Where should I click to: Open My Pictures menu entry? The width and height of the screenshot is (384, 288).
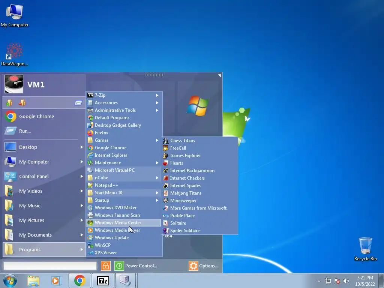click(x=44, y=220)
